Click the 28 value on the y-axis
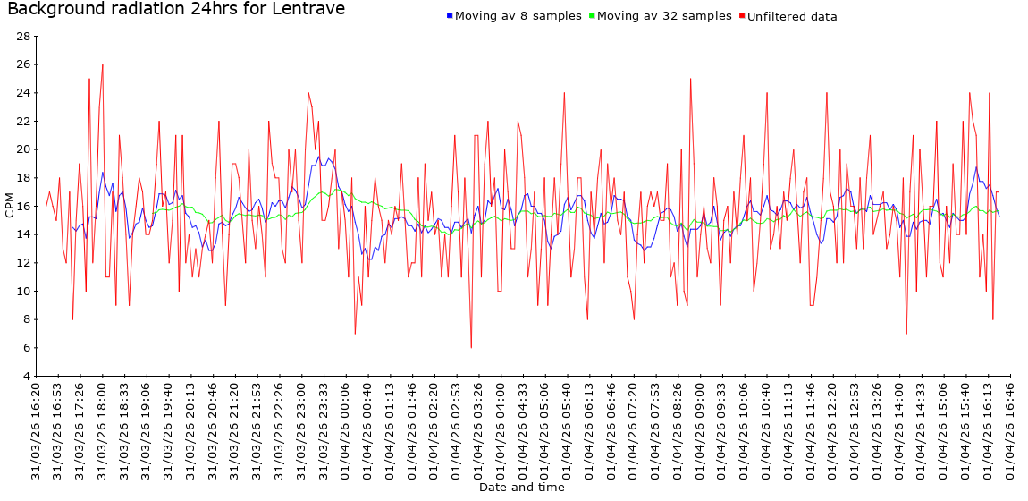 pyautogui.click(x=23, y=36)
